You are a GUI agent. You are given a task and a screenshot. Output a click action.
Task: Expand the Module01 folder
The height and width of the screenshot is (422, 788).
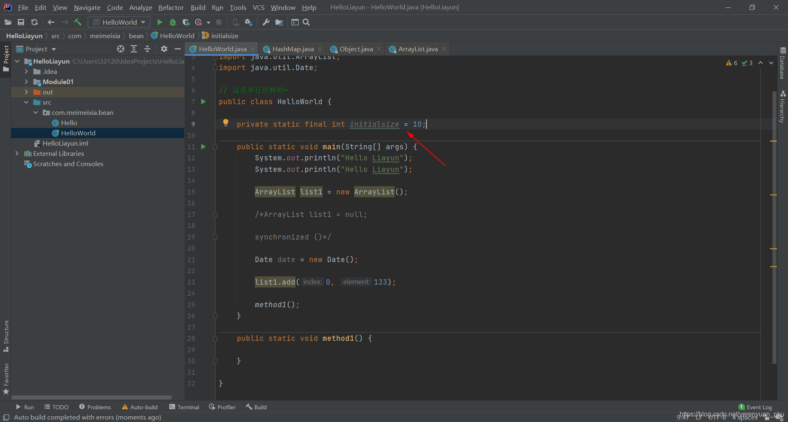[26, 82]
